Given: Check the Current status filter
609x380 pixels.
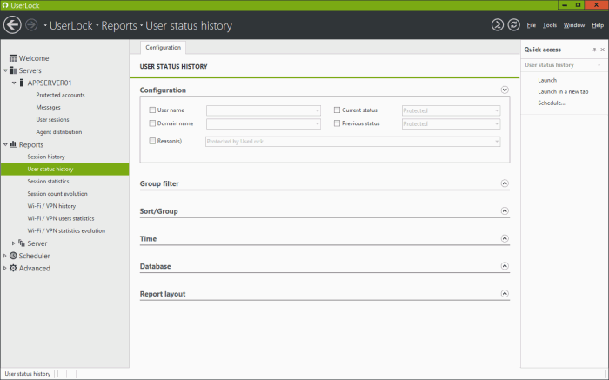Looking at the screenshot, I should click(x=337, y=110).
